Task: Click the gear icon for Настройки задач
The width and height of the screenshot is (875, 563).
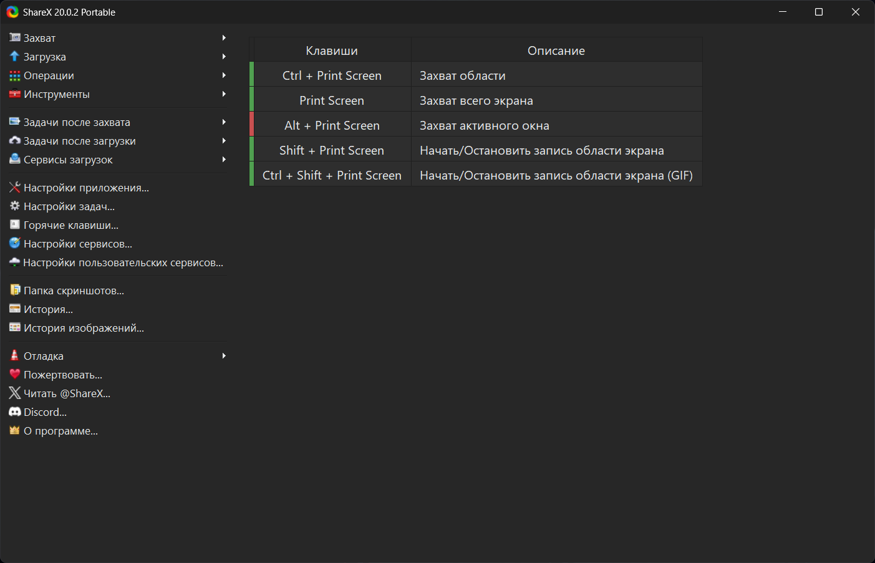Action: 15,206
